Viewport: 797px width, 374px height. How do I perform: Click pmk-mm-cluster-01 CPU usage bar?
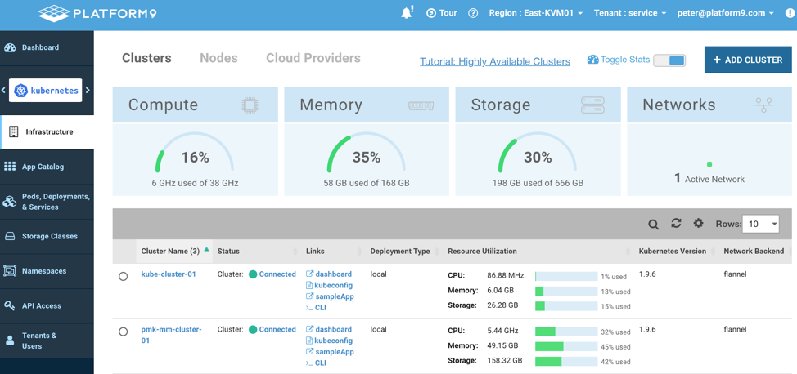(566, 332)
